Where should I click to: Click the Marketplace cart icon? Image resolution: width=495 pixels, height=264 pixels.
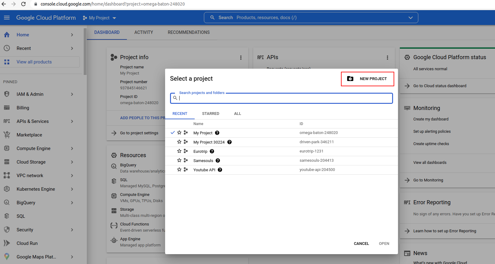click(x=7, y=135)
